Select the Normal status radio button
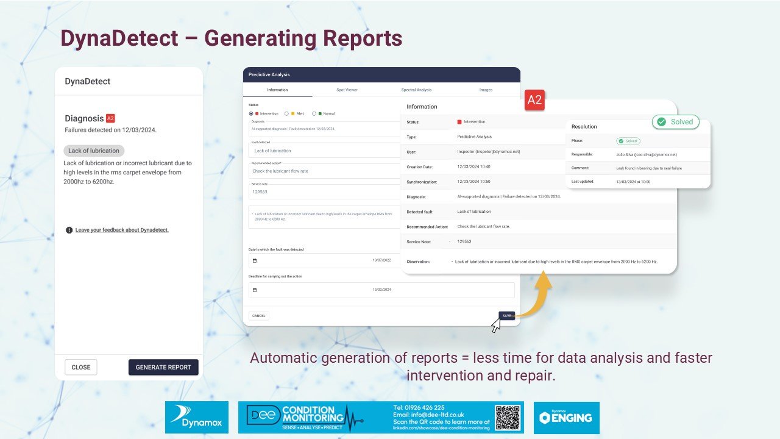This screenshot has height=439, width=780. click(x=314, y=113)
